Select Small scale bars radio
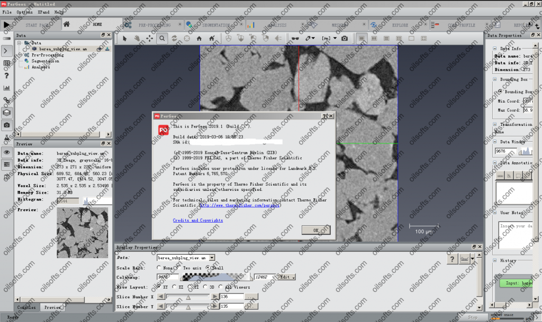This screenshot has height=322, width=542. tap(207, 268)
